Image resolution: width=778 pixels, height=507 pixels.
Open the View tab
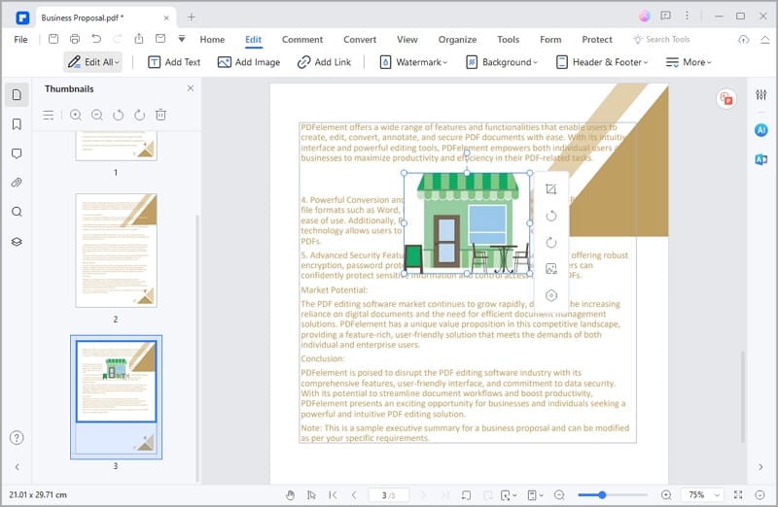tap(407, 39)
